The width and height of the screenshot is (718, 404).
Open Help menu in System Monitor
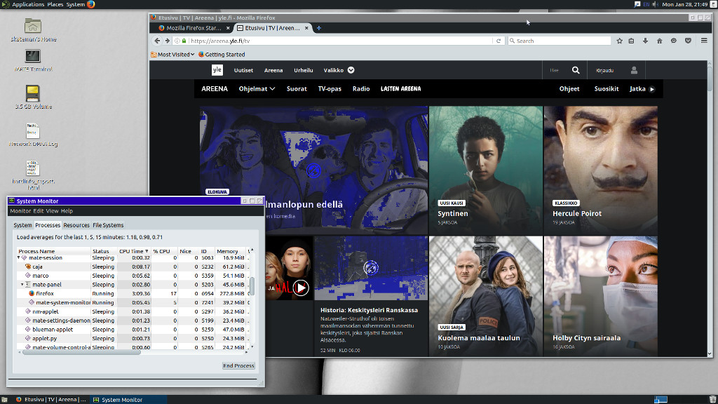point(67,211)
